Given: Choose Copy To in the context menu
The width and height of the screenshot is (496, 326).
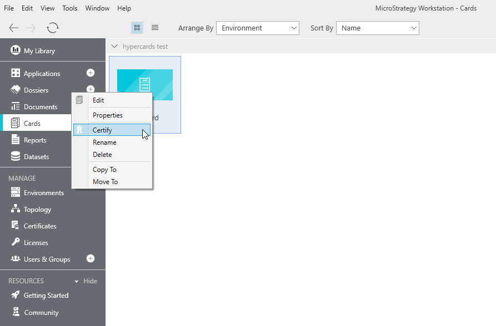Looking at the screenshot, I should click(x=112, y=170).
